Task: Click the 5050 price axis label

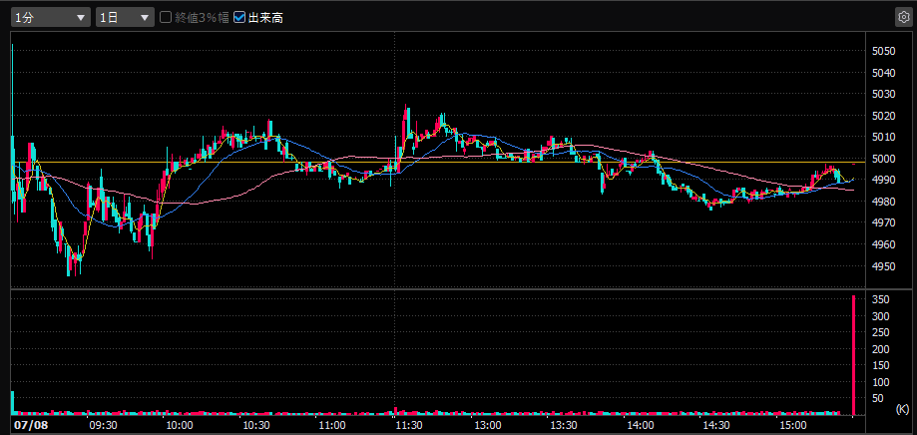Action: (884, 52)
